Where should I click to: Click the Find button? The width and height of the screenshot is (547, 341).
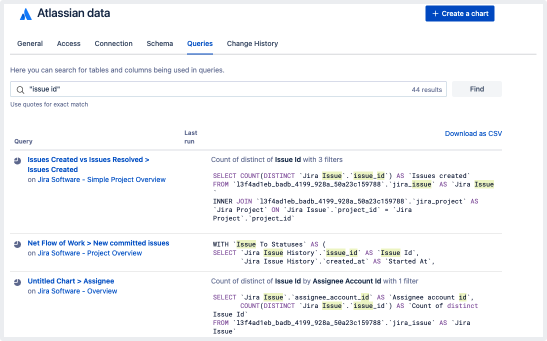(476, 89)
